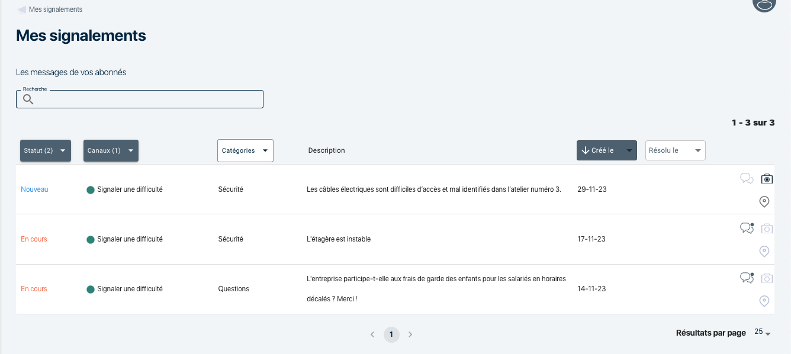
Task: Open comments icon for electrical cables report
Action: pyautogui.click(x=747, y=179)
